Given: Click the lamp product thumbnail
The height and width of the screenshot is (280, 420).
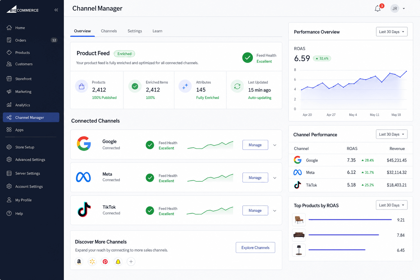Looking at the screenshot, I should click(299, 250).
